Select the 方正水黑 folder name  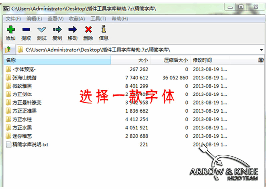tap(22, 128)
